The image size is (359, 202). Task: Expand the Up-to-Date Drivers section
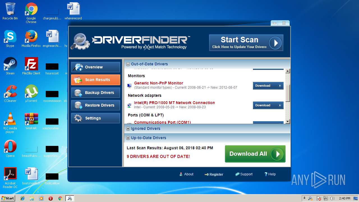(x=128, y=138)
